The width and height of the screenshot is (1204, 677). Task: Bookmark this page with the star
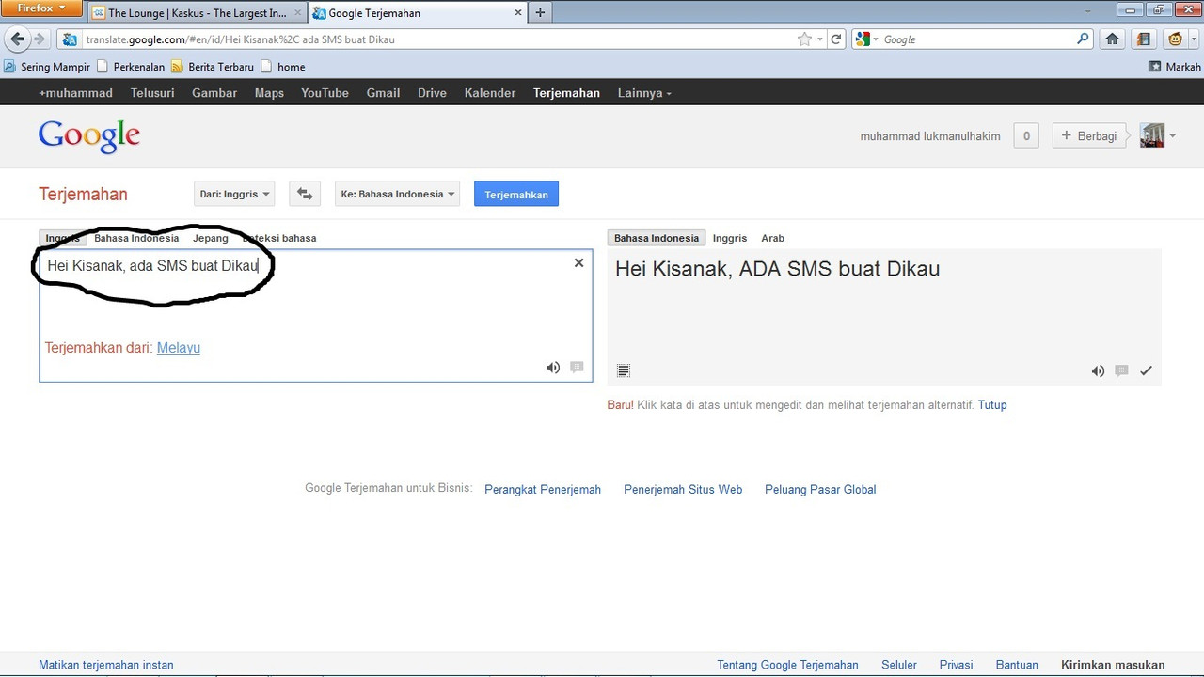[x=804, y=39]
